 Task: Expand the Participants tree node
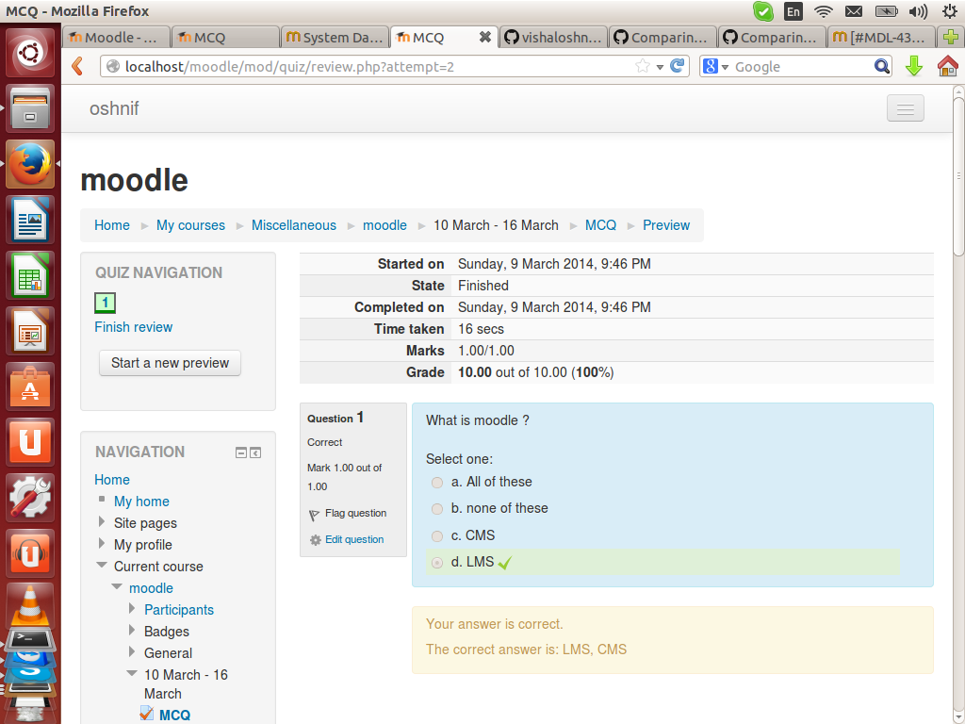click(x=132, y=608)
